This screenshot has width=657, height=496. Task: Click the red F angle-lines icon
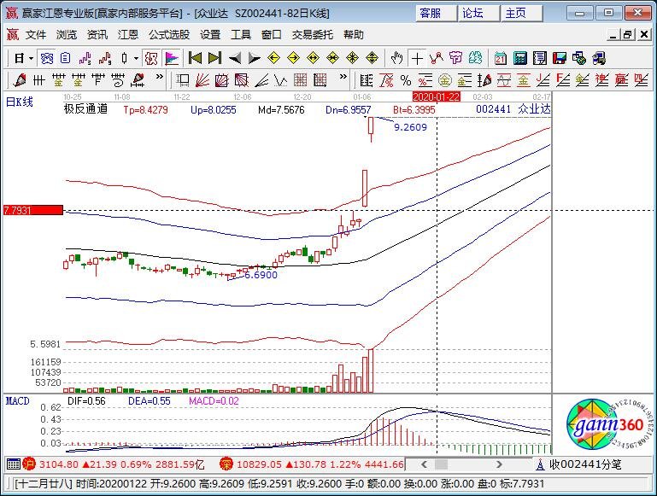[x=563, y=79]
